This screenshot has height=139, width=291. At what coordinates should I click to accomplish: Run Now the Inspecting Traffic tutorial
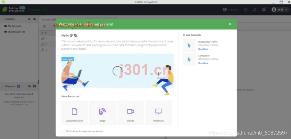pos(203,49)
